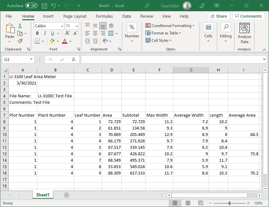Toggle Underline formatting

pos(52,33)
